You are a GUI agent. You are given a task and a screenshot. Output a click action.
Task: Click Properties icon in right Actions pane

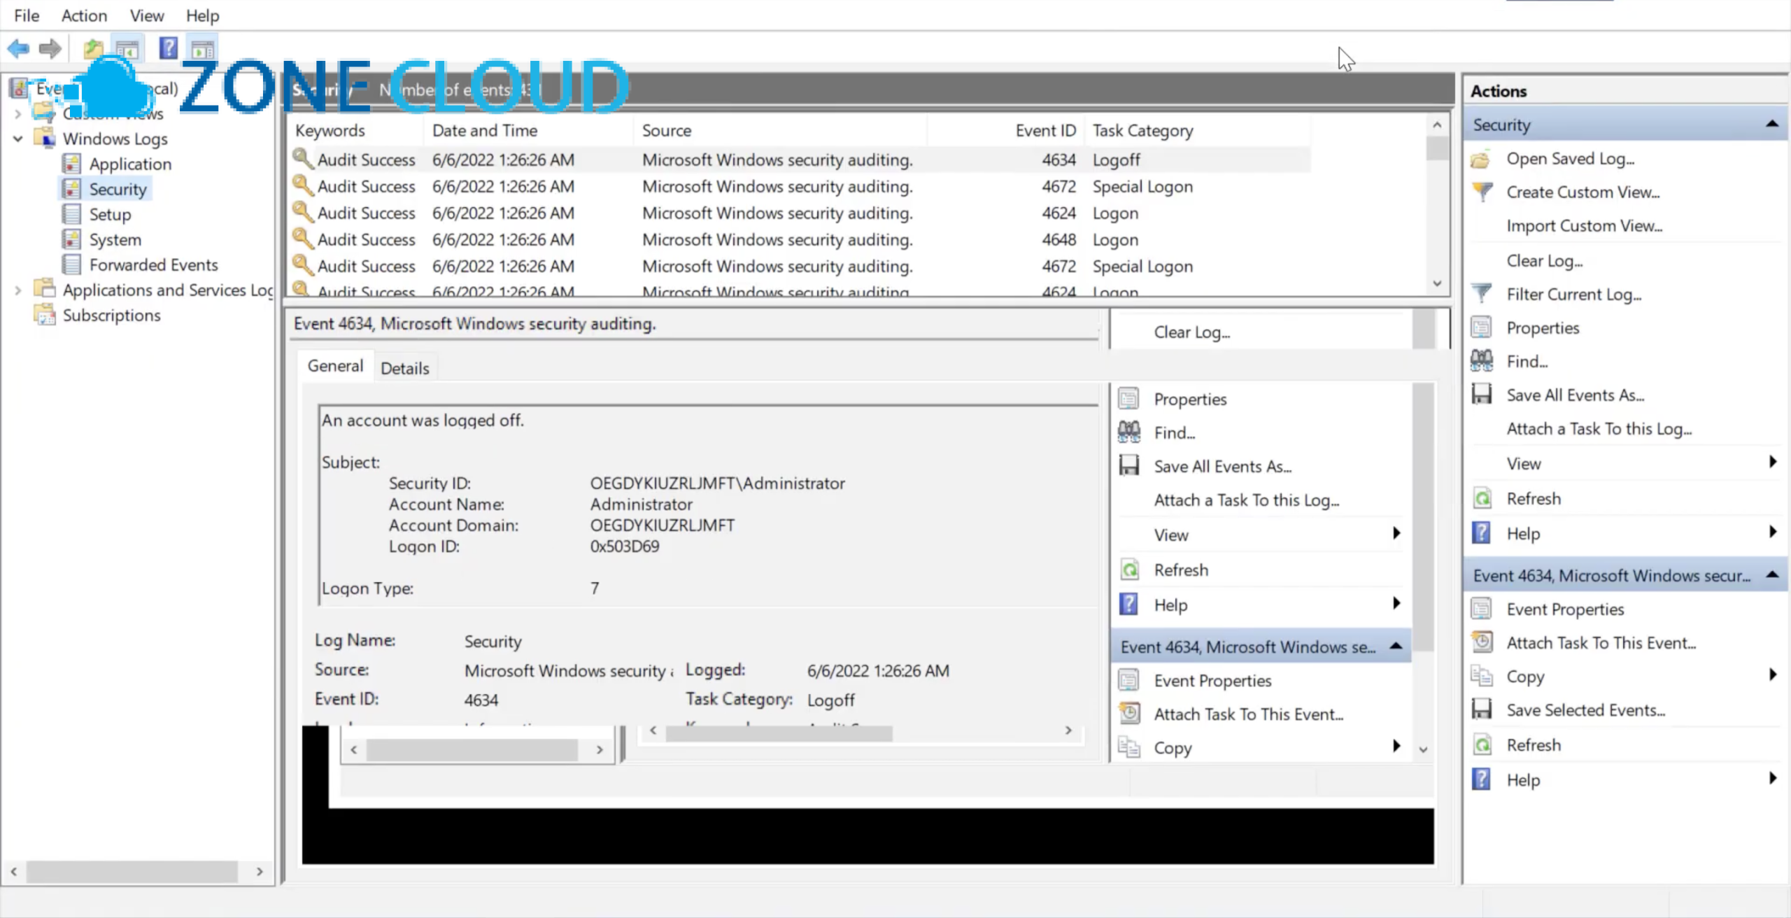click(x=1482, y=327)
